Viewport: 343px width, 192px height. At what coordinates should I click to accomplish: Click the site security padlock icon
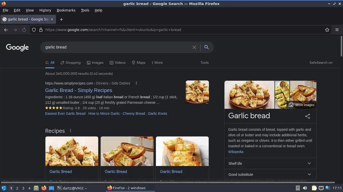[41, 30]
